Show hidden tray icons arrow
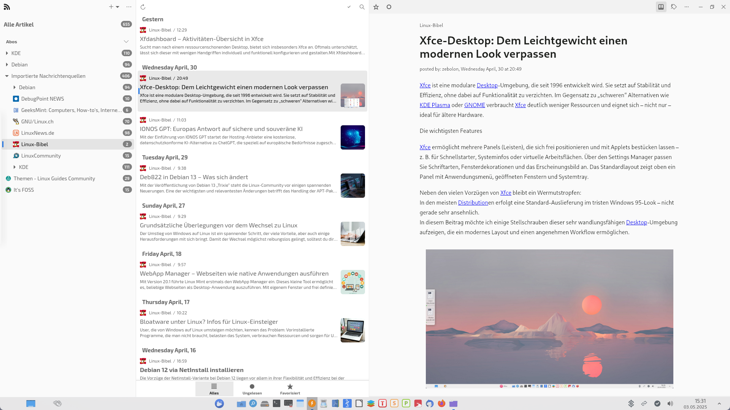This screenshot has height=410, width=730. 719,404
